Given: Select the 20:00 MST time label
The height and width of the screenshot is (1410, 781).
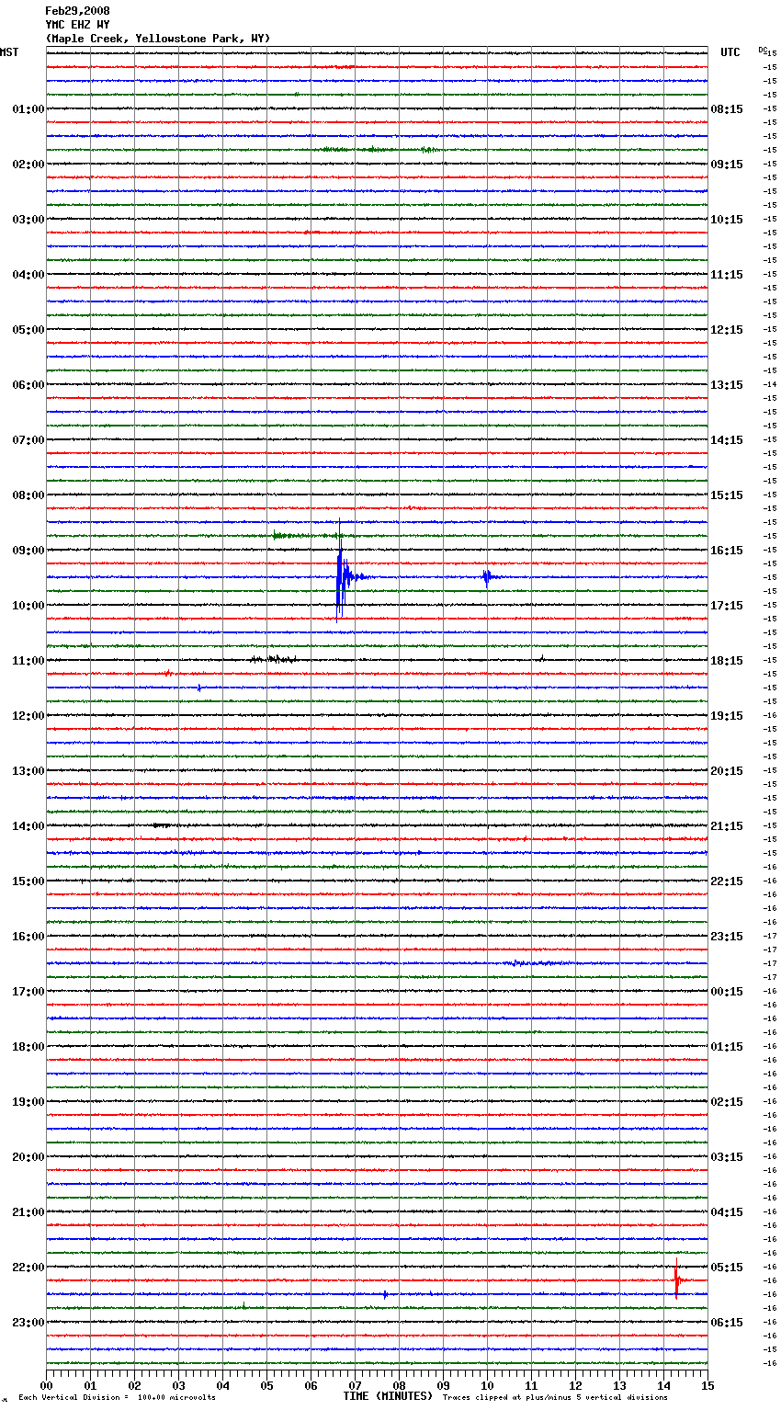Looking at the screenshot, I should tap(28, 1157).
